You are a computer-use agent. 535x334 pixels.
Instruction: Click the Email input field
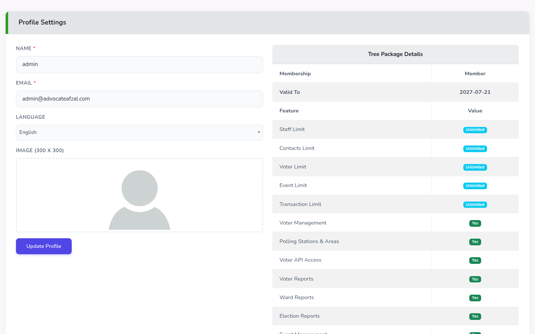[139, 99]
